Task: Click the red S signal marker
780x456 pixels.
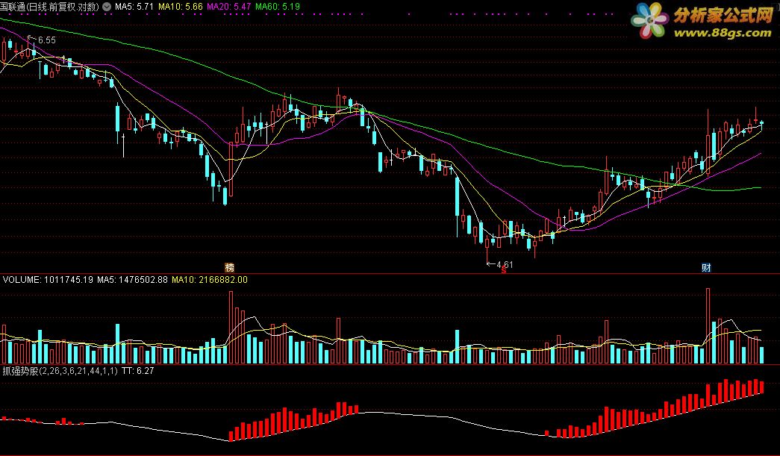Action: point(503,269)
